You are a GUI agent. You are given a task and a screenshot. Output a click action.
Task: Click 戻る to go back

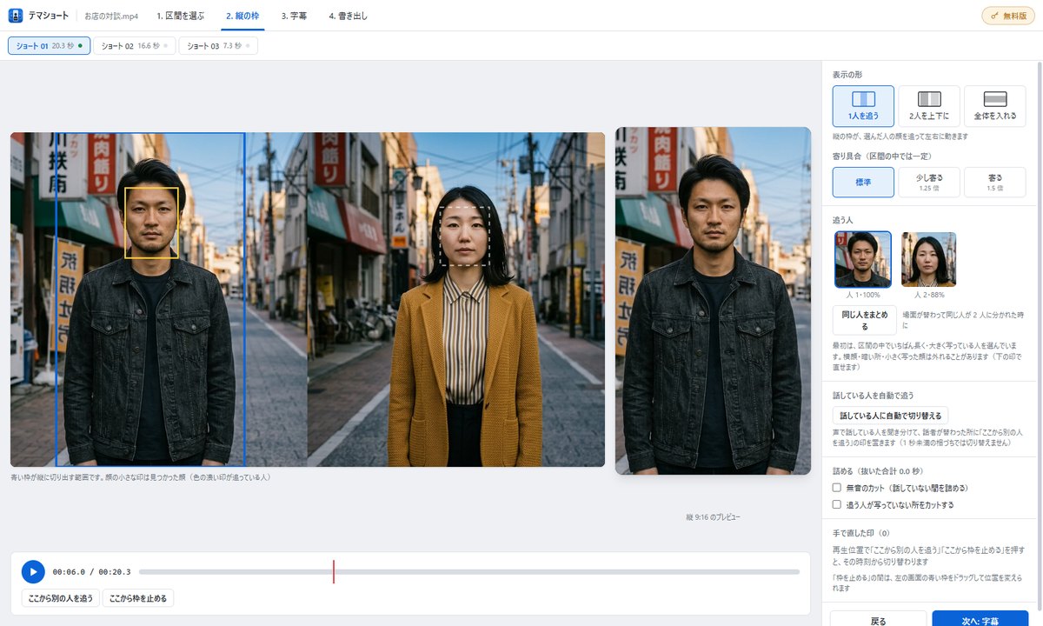click(x=878, y=621)
